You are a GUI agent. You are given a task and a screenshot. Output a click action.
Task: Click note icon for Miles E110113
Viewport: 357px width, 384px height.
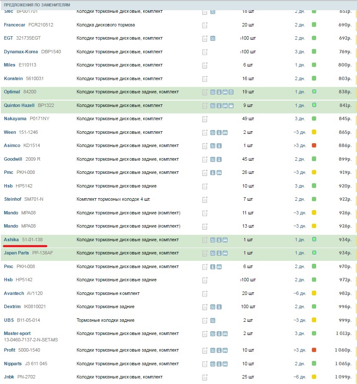[x=205, y=65]
